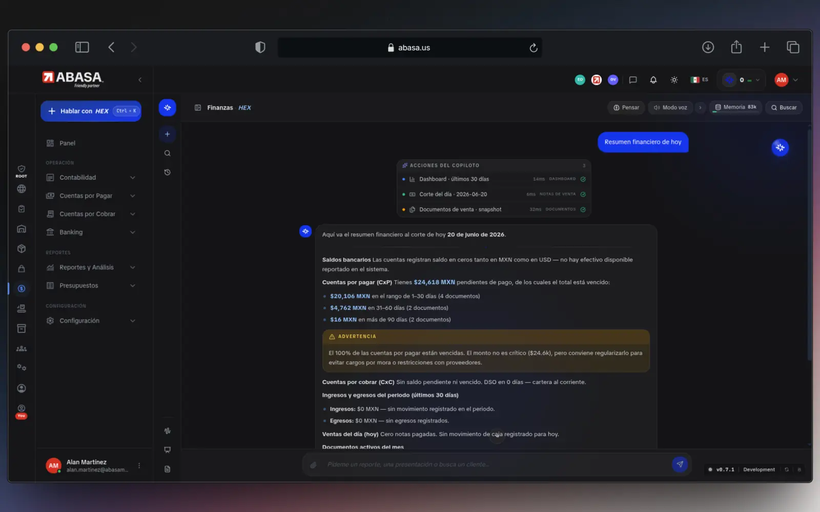
Task: Open the clipboard checklist icon in rail
Action: click(21, 209)
